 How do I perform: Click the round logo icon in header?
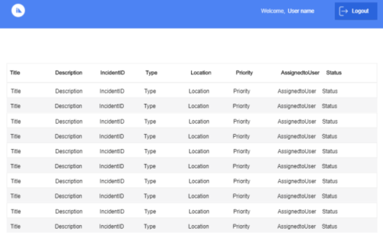point(18,10)
